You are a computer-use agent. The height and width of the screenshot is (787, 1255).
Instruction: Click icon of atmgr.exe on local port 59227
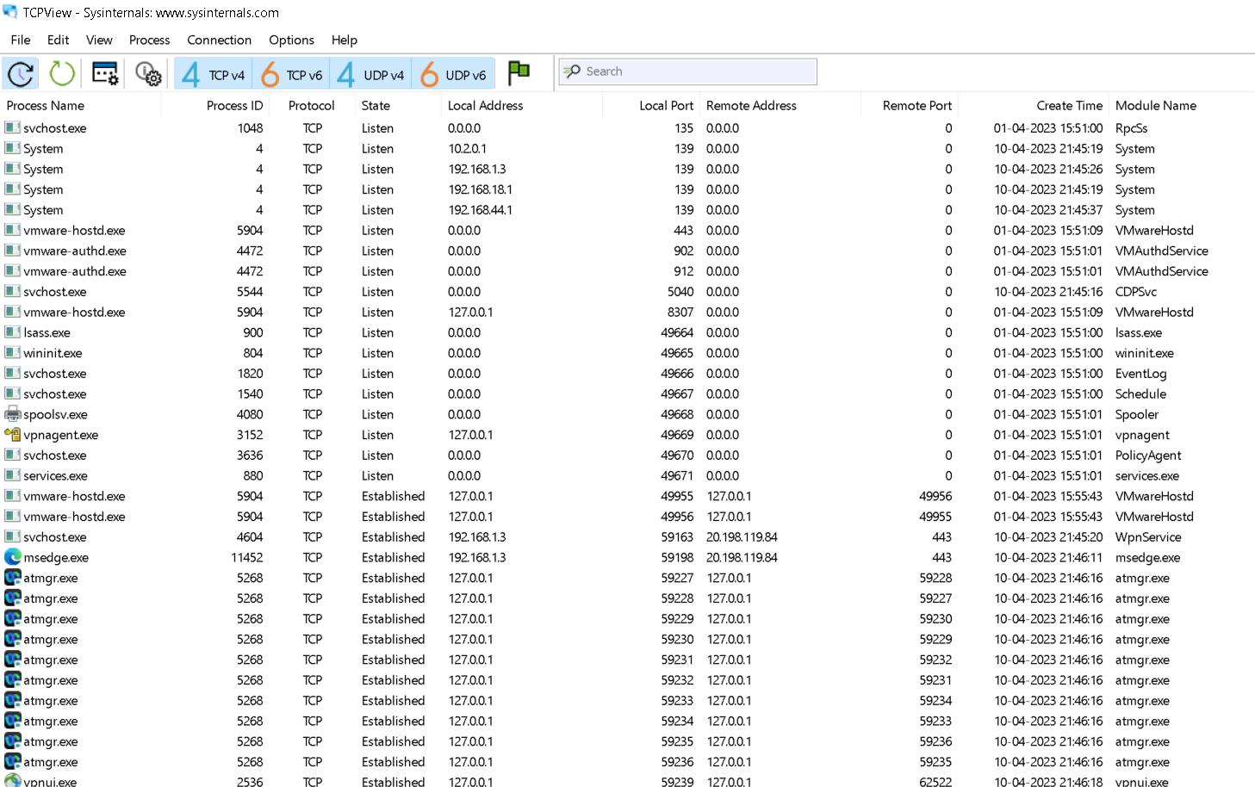coord(13,578)
